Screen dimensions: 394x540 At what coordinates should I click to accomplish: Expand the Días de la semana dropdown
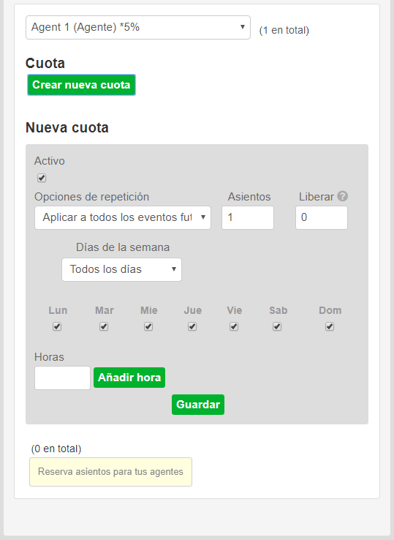(122, 269)
